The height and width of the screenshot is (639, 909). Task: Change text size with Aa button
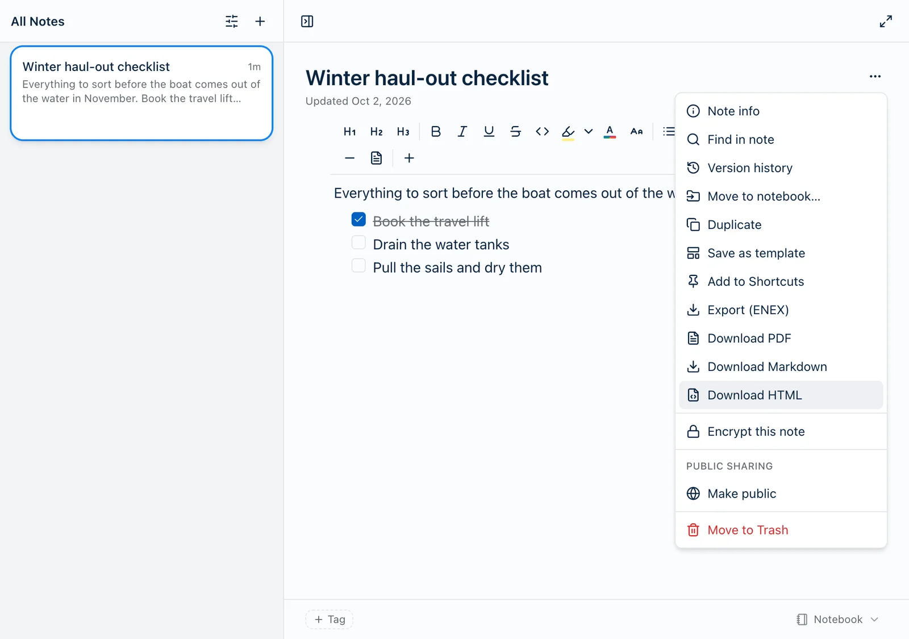pos(636,132)
